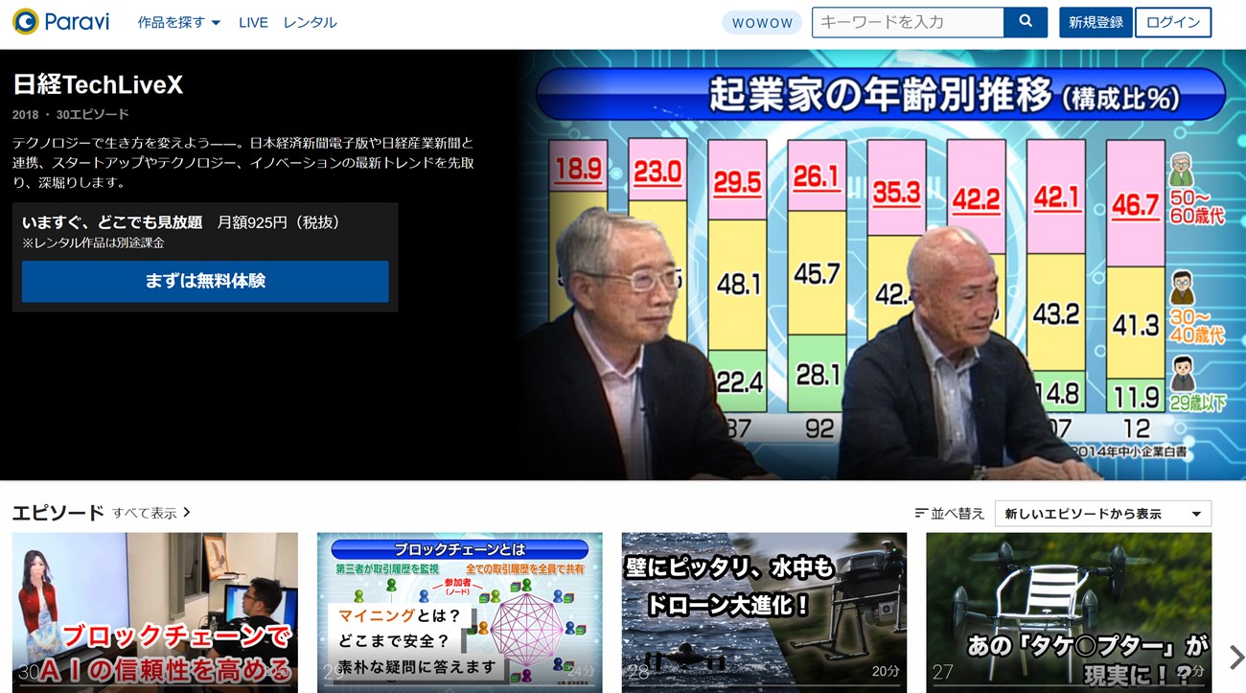
Task: Focus the keyword search input field
Action: (908, 22)
